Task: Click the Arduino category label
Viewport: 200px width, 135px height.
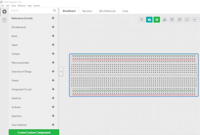Action: pos(16,107)
